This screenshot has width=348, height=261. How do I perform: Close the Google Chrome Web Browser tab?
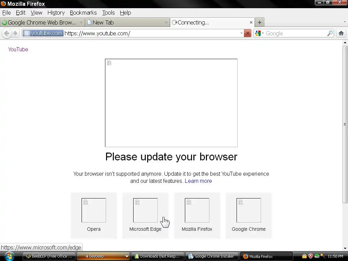coord(81,22)
